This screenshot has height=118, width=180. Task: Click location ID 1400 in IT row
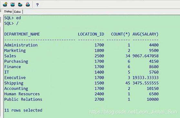pyautogui.click(x=99, y=72)
